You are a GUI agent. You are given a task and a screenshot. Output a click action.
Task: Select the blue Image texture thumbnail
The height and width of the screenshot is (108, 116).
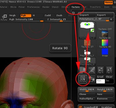[x=105, y=52]
